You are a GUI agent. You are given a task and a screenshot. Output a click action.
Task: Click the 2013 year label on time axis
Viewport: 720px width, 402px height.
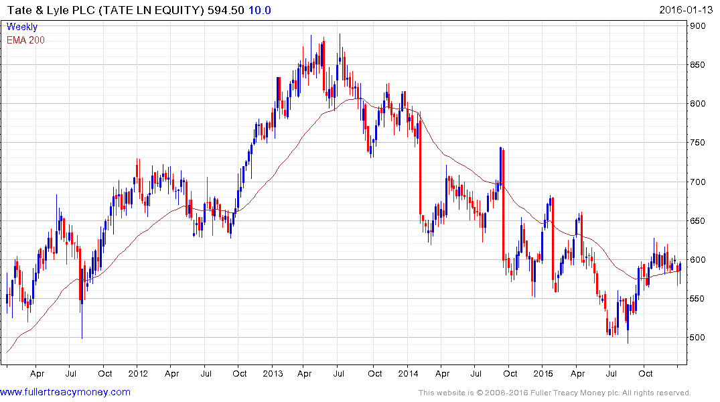pyautogui.click(x=273, y=374)
